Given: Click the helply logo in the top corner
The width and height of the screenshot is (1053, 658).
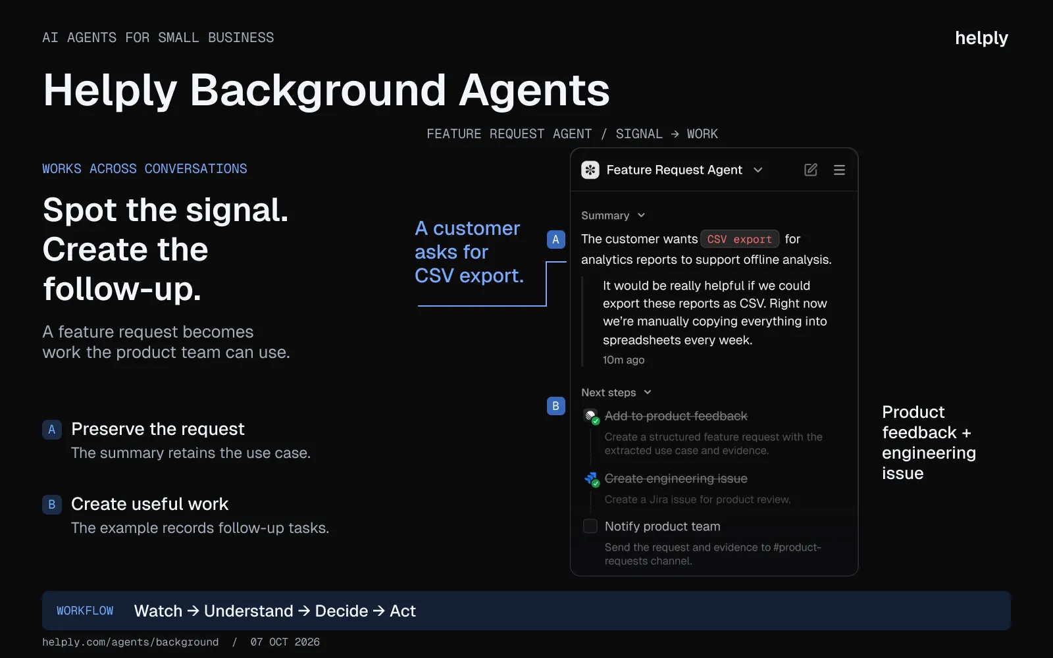Looking at the screenshot, I should [x=981, y=38].
